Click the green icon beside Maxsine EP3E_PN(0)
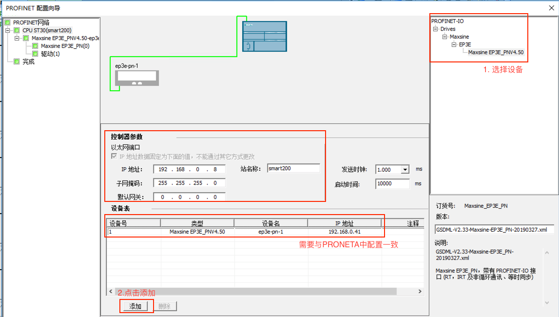The image size is (559, 317). 35,46
